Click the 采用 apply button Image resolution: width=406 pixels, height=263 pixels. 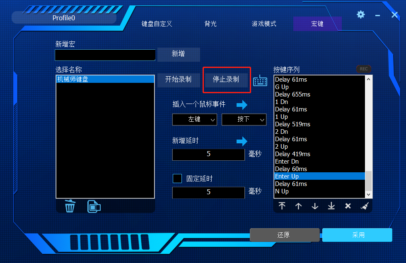pos(357,235)
